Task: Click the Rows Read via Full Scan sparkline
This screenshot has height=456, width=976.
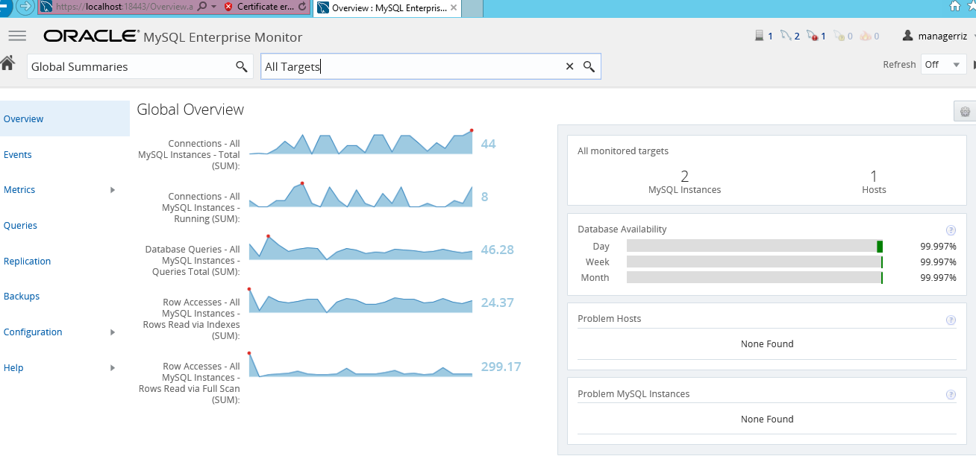Action: (361, 364)
